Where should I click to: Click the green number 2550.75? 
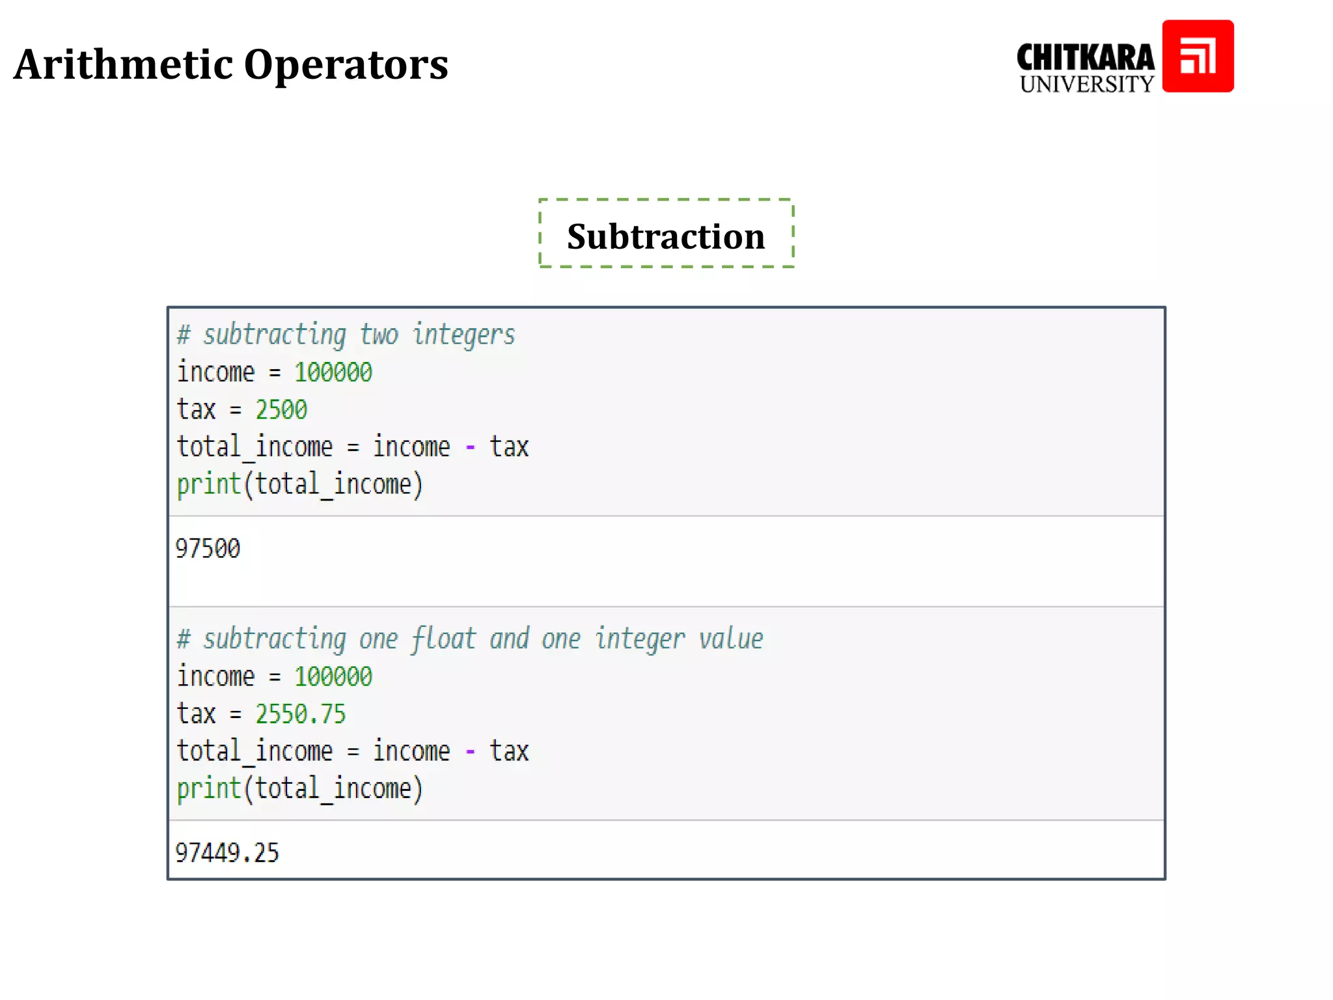pyautogui.click(x=300, y=714)
